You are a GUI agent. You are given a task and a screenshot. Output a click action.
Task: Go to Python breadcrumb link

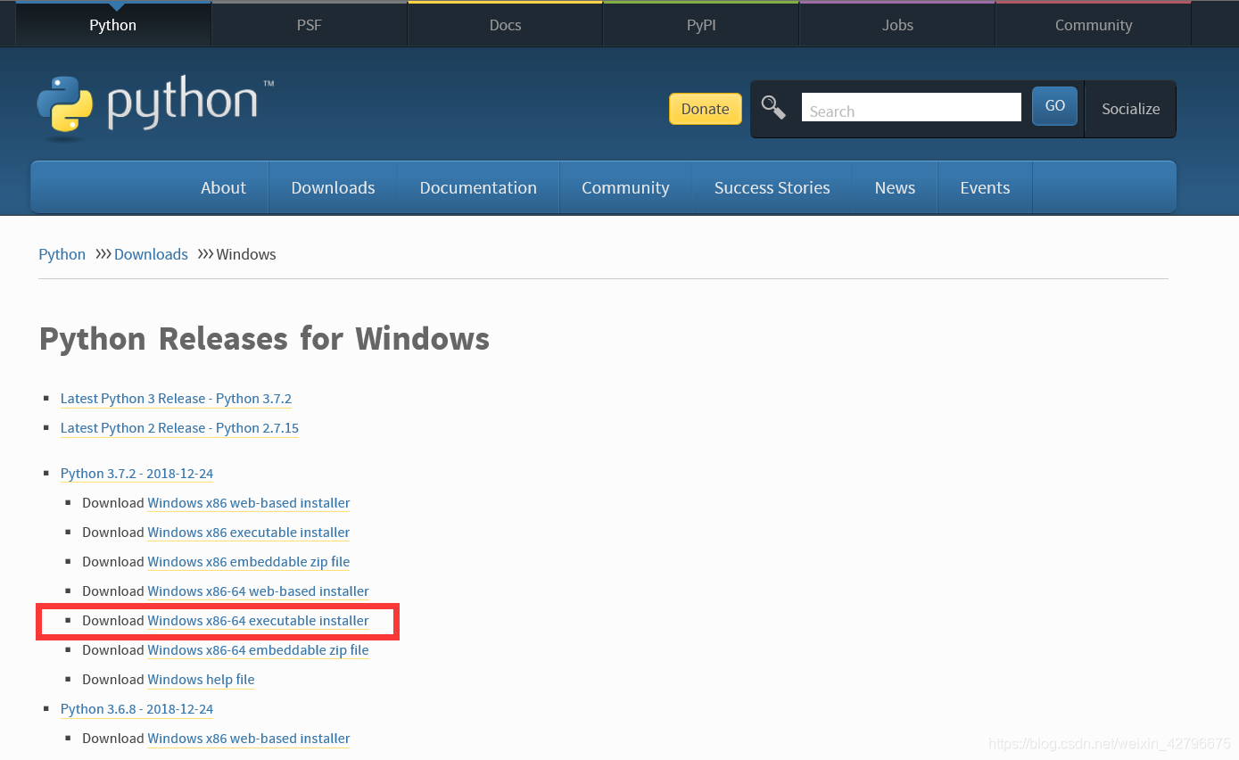pos(62,254)
